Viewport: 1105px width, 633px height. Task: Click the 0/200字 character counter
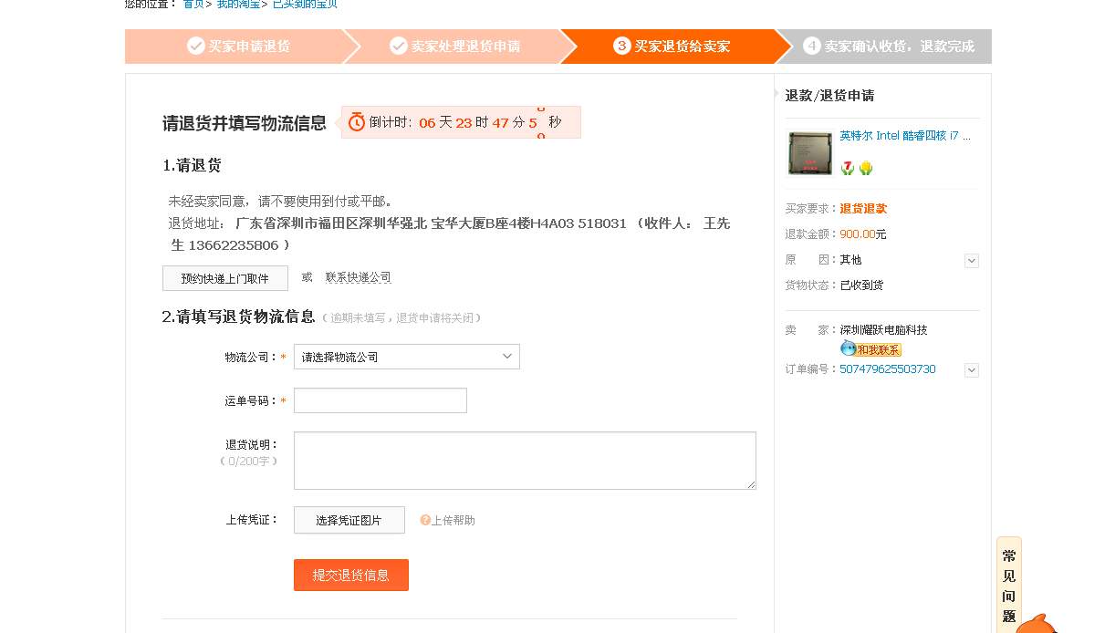click(249, 462)
